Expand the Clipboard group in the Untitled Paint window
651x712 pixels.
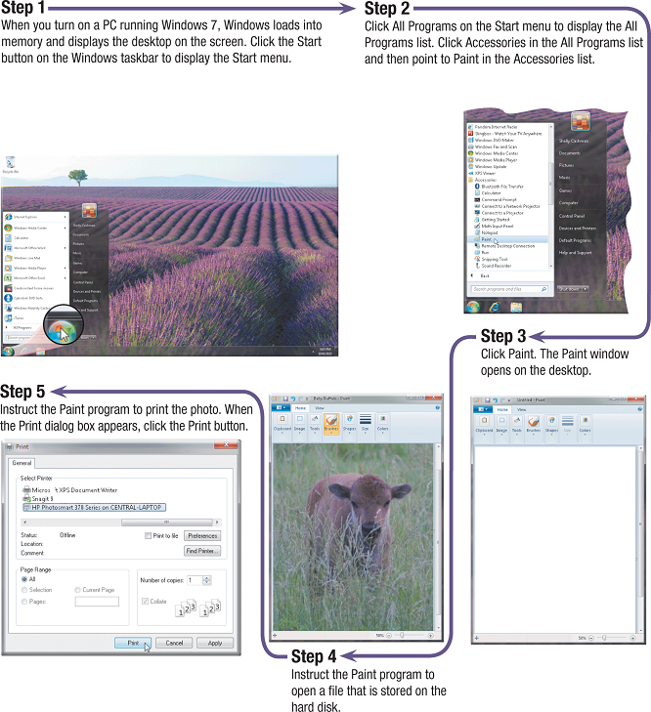(484, 426)
